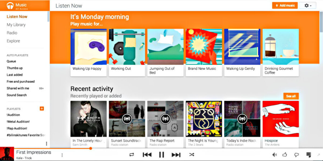Pause the current song
Screen dimensions: 323x161
[161, 155]
